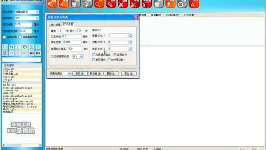
Task: Click the 段长 input field
Action: [x=80, y=31]
